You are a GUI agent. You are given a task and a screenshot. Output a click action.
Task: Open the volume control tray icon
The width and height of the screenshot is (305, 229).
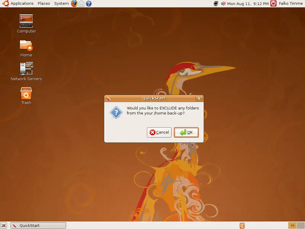223,3
